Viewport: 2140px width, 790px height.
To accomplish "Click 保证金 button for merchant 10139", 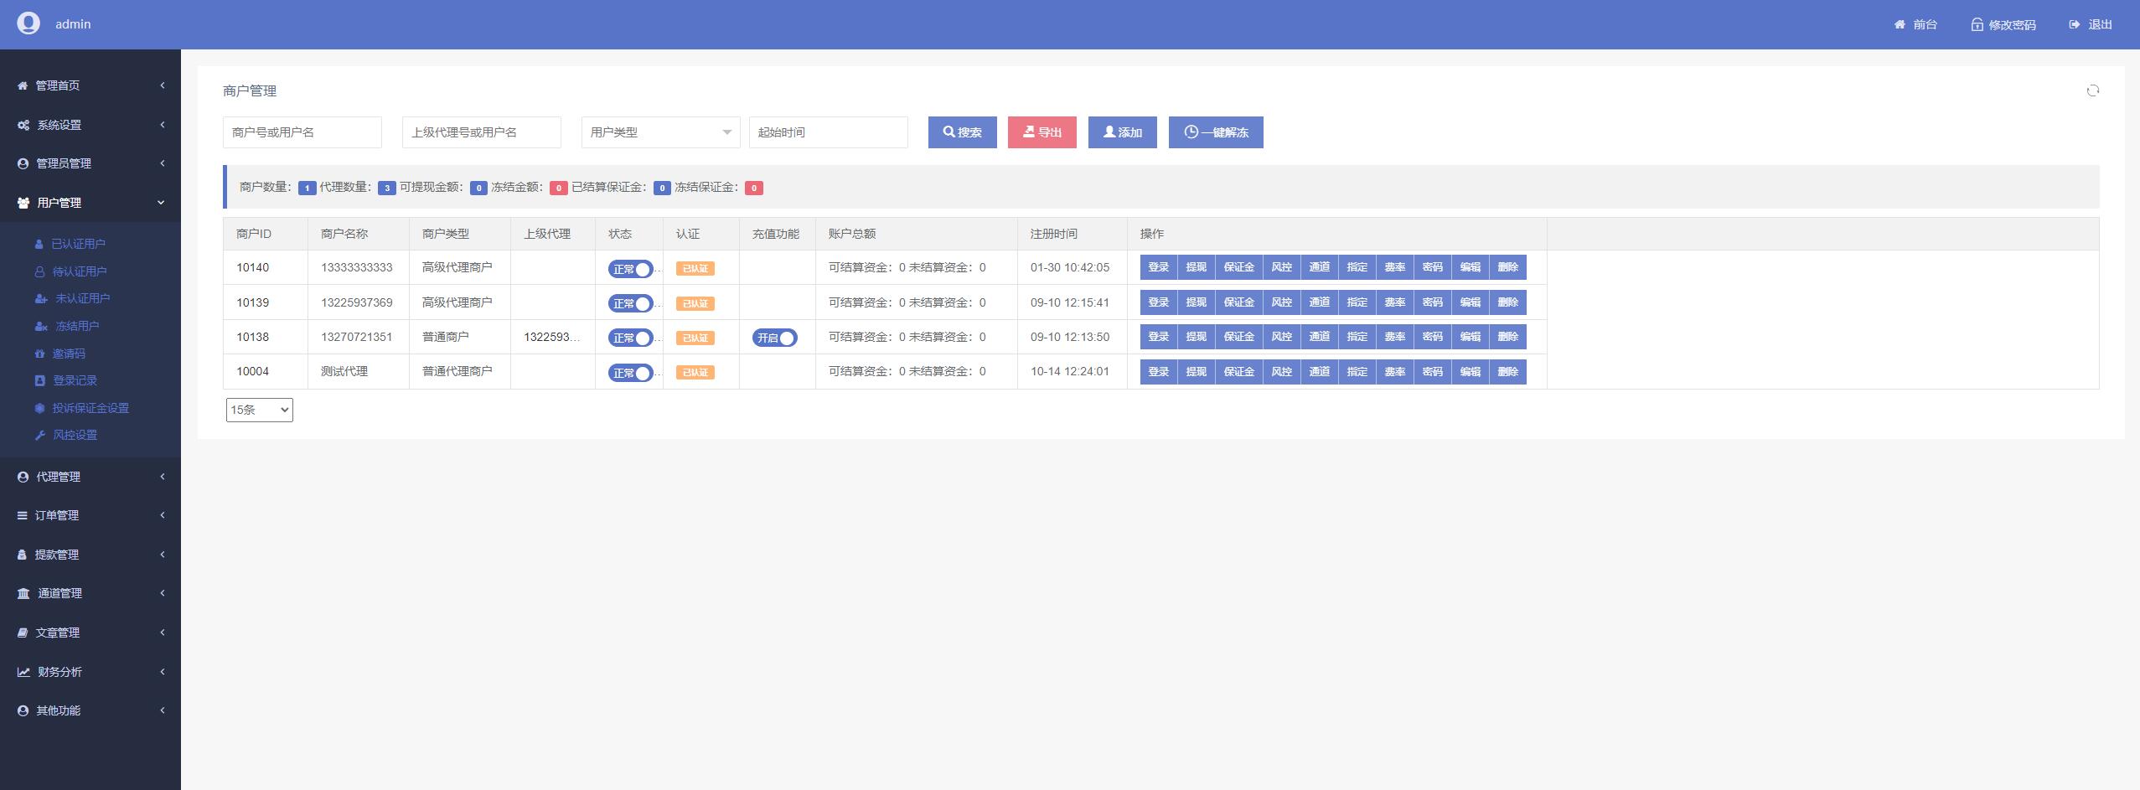I will coord(1238,302).
